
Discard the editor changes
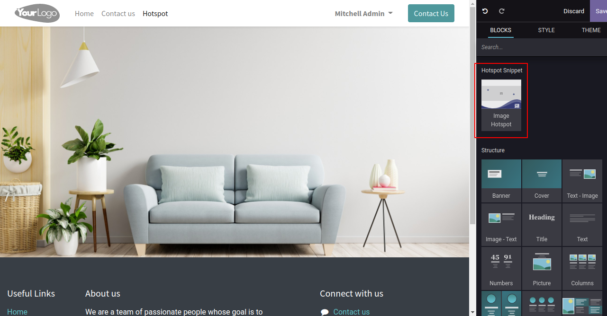(573, 11)
